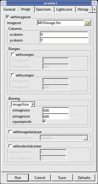Expand the Real64 imagedatatype dropdown

[x=64, y=138]
